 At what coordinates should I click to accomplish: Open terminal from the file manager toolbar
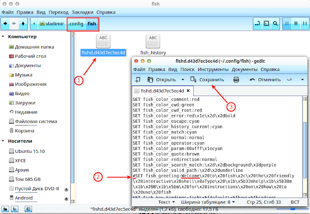coord(266,24)
